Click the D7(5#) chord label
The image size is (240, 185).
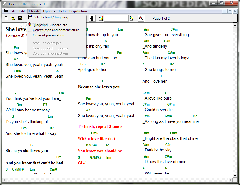91,145
